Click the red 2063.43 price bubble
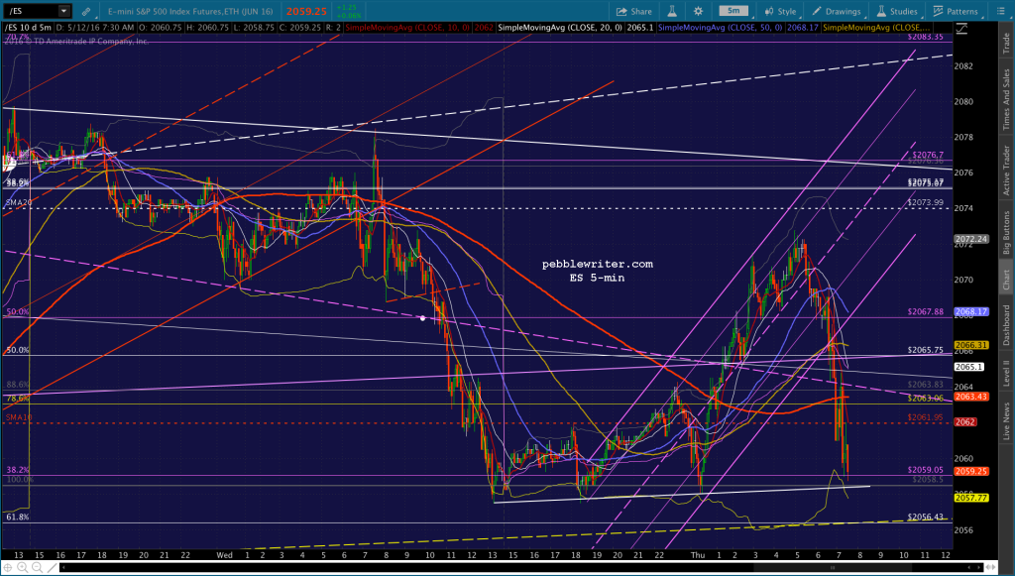 click(x=971, y=397)
